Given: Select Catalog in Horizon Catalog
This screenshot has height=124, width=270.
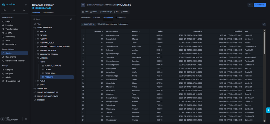Looking at the screenshot, I should click(14, 53).
